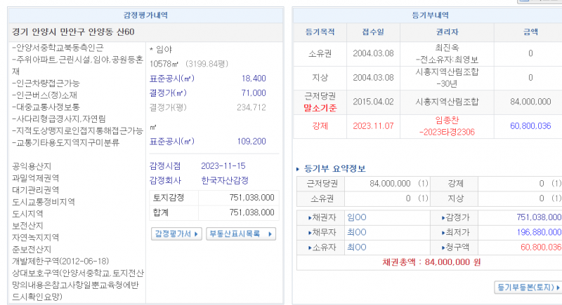This screenshot has width=562, height=305.
Task: Open the 감정평가서 appraisal report
Action: [177, 233]
